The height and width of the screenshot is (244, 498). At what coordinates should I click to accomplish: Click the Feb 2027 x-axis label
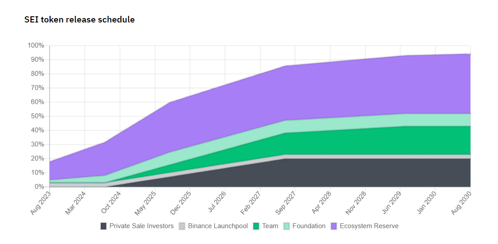coord(252,202)
